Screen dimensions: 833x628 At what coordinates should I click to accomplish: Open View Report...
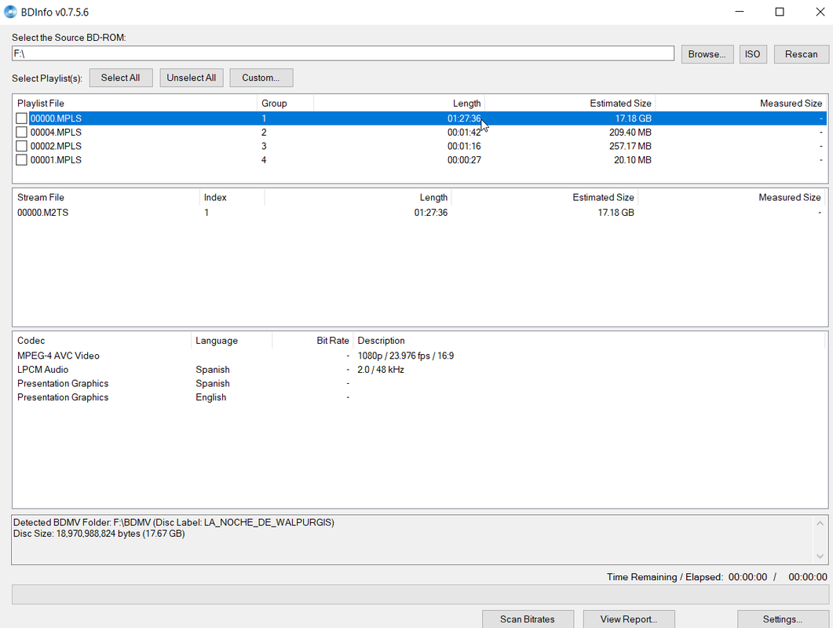coord(629,619)
